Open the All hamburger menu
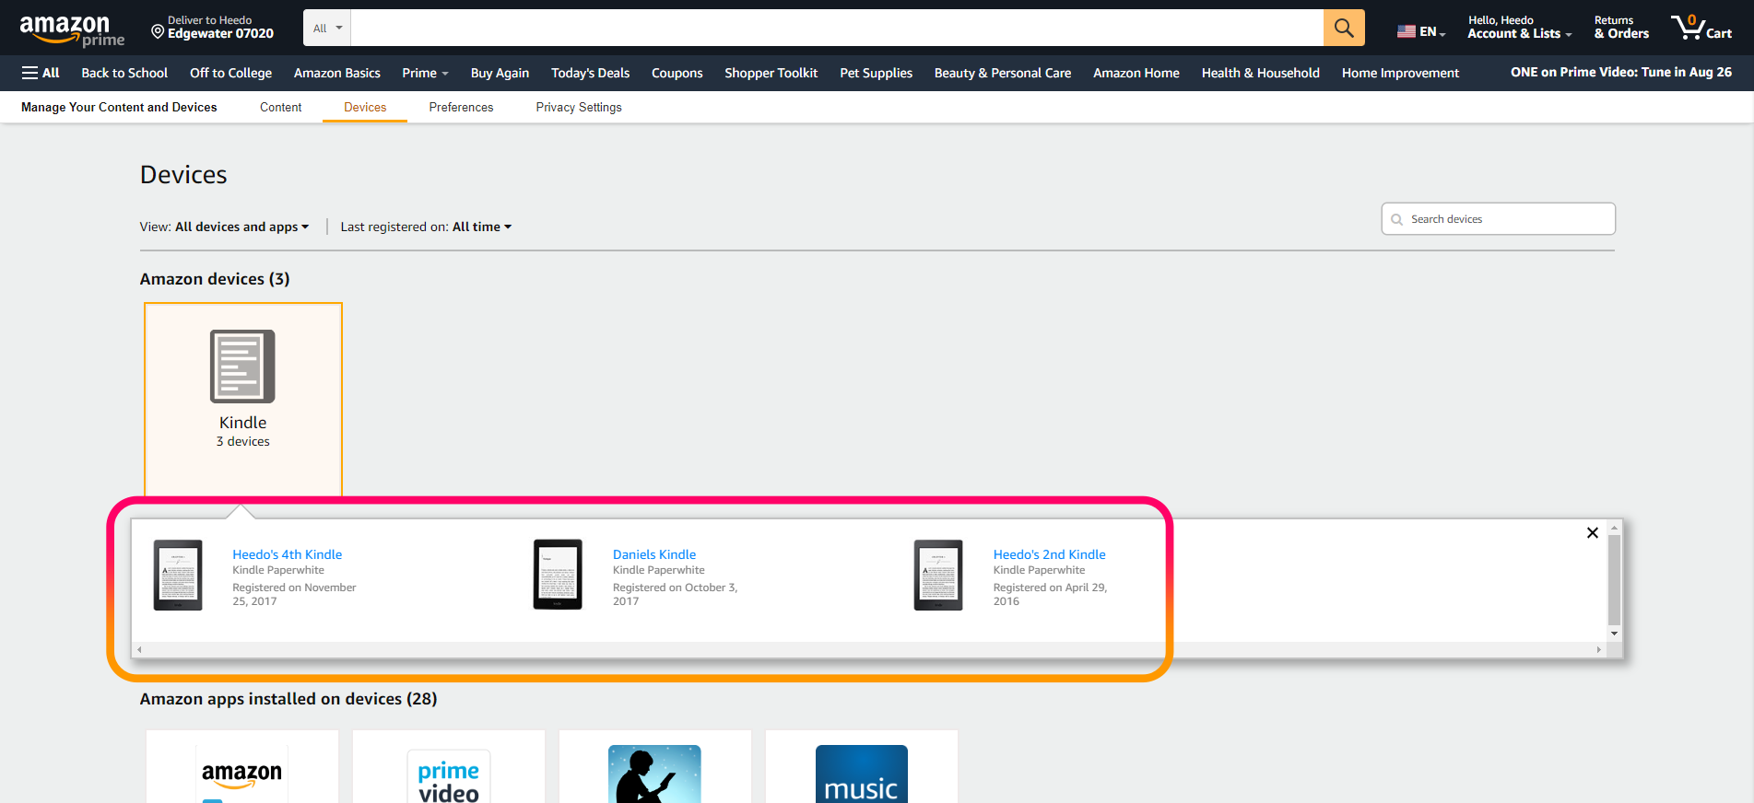This screenshot has width=1754, height=803. (41, 73)
